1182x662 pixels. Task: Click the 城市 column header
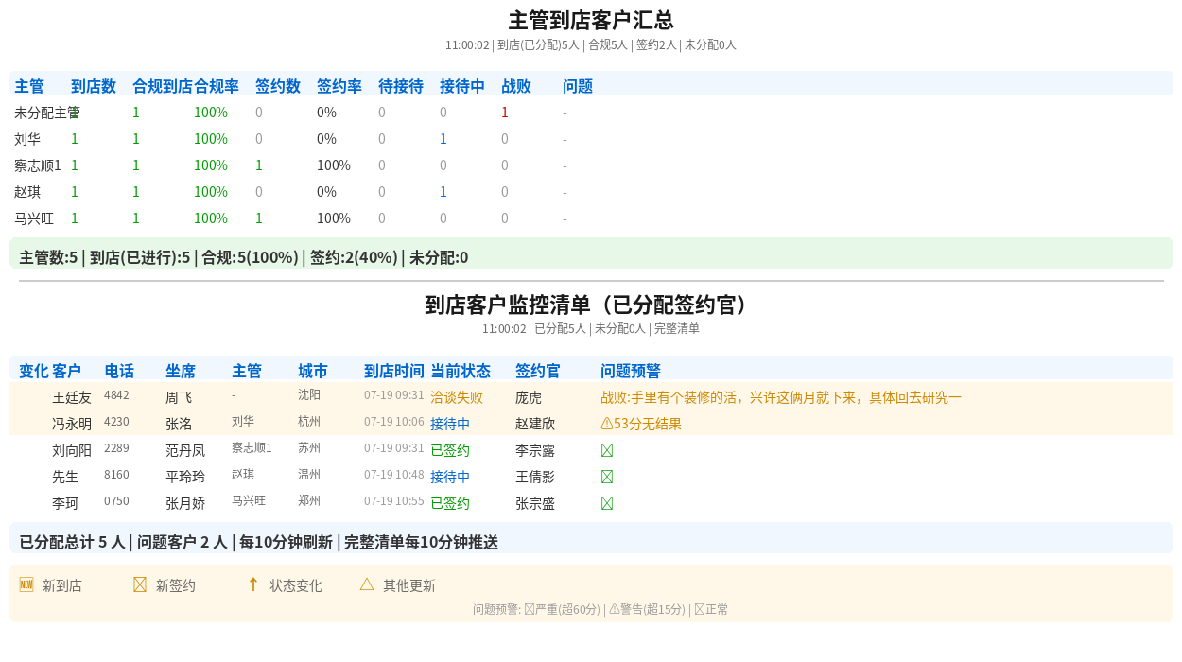pos(313,371)
